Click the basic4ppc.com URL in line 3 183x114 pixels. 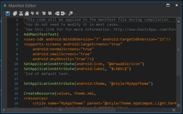(x=145, y=30)
